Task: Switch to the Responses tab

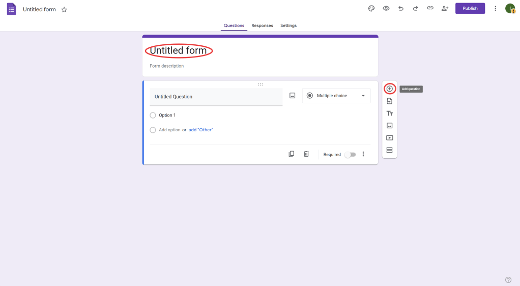Action: 262,25
